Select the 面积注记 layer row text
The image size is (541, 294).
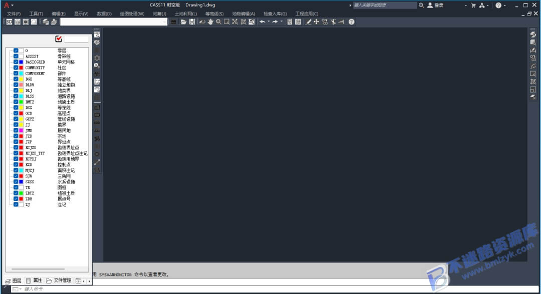pos(66,170)
